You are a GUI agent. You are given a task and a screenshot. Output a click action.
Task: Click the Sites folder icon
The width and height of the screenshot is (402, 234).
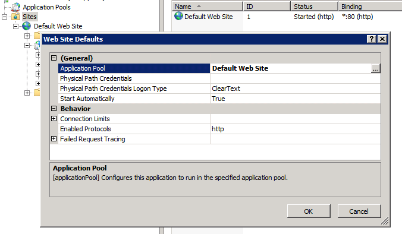(15, 17)
